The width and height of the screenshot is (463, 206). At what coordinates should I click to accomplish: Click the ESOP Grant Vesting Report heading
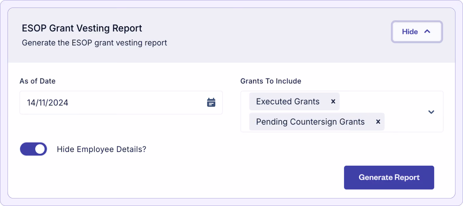click(82, 28)
